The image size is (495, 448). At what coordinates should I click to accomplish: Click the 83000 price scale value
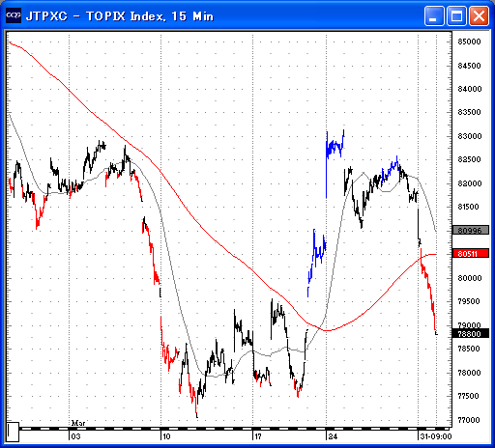[469, 136]
